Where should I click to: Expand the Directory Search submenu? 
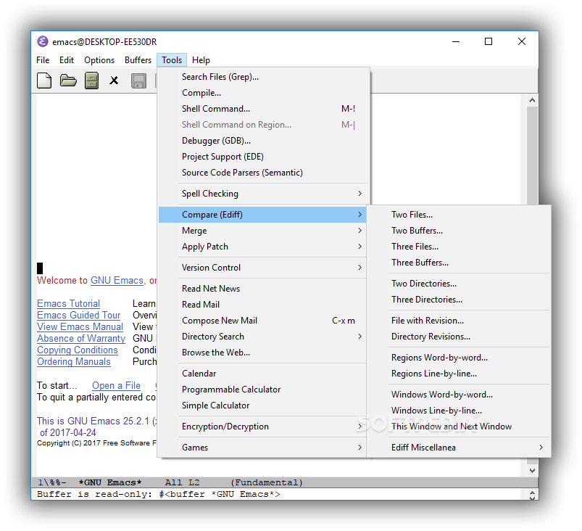(262, 337)
